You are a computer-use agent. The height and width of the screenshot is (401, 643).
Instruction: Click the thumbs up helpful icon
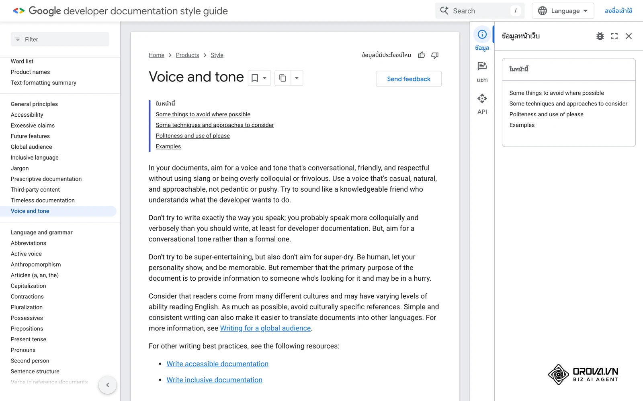[422, 55]
